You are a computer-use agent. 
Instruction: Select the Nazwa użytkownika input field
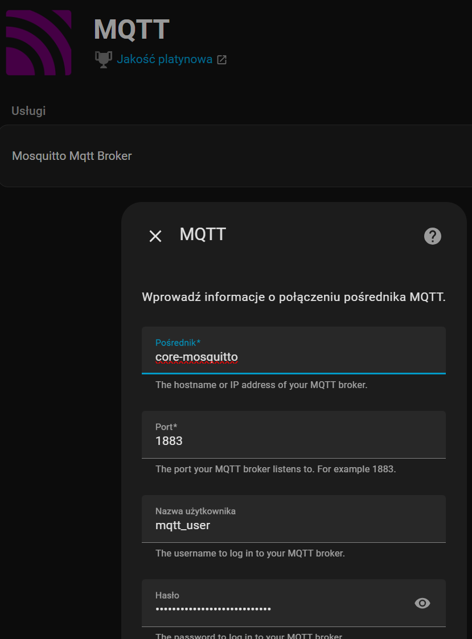click(x=293, y=525)
